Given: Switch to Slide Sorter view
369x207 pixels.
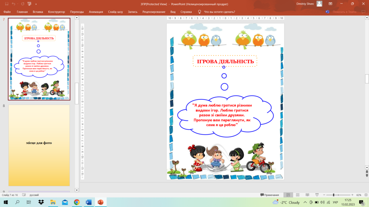Looking at the screenshot, I should tap(298, 195).
